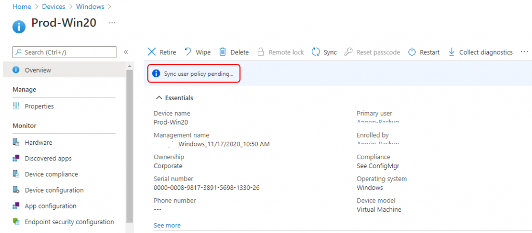Click the Retire button label

168,52
